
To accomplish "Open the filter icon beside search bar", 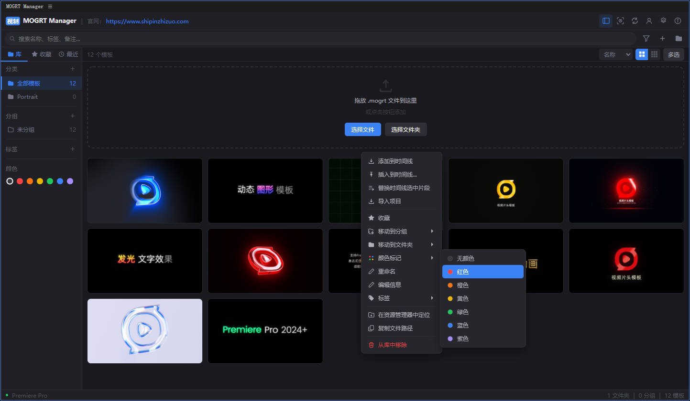I will click(x=646, y=38).
